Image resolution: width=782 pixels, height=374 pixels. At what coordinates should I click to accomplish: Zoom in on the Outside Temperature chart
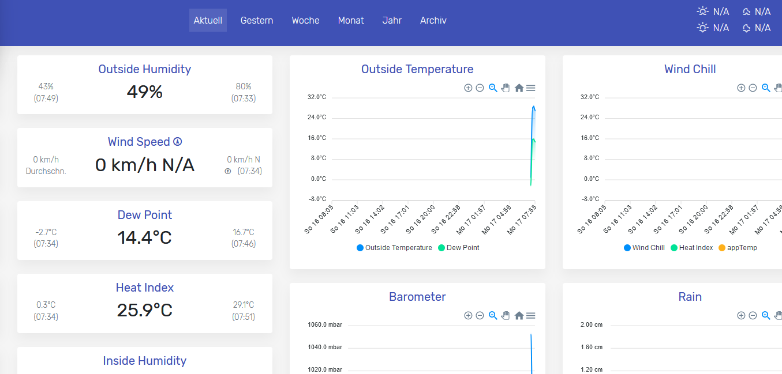469,88
